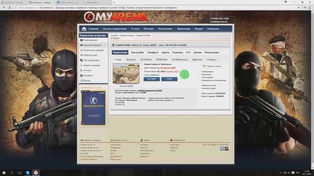This screenshot has width=314, height=176.
Task: Open the RCON Kick sub-tab
Action: [146, 60]
